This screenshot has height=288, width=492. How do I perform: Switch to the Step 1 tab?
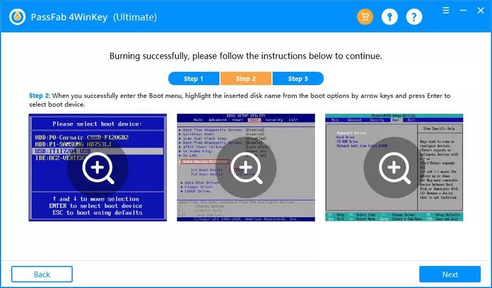(193, 79)
